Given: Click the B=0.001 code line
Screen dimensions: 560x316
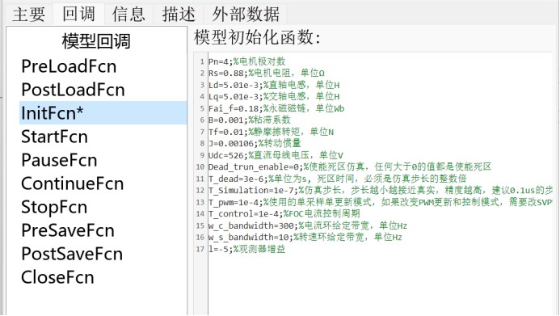Looking at the screenshot, I should [x=249, y=120].
